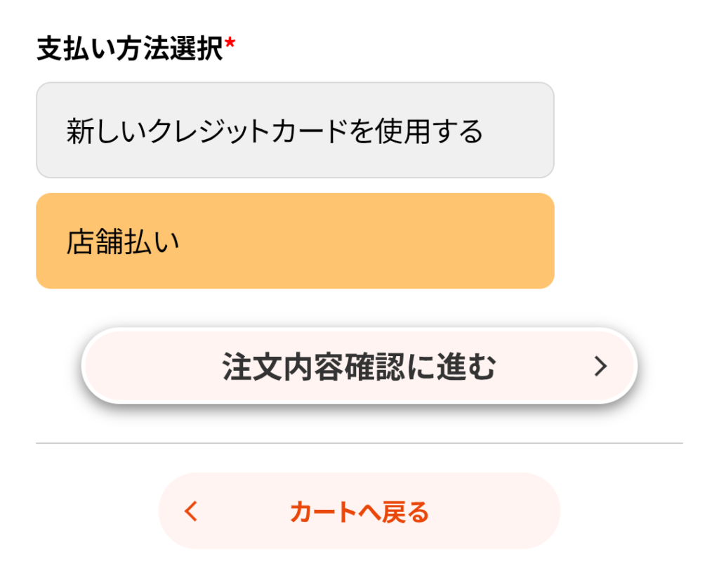Click the horizontal divider line above カートへ戻る

click(x=359, y=443)
